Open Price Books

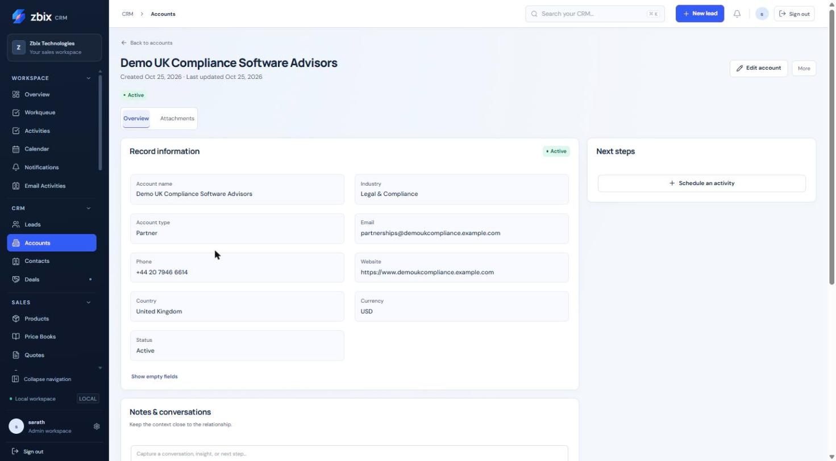click(x=52, y=337)
